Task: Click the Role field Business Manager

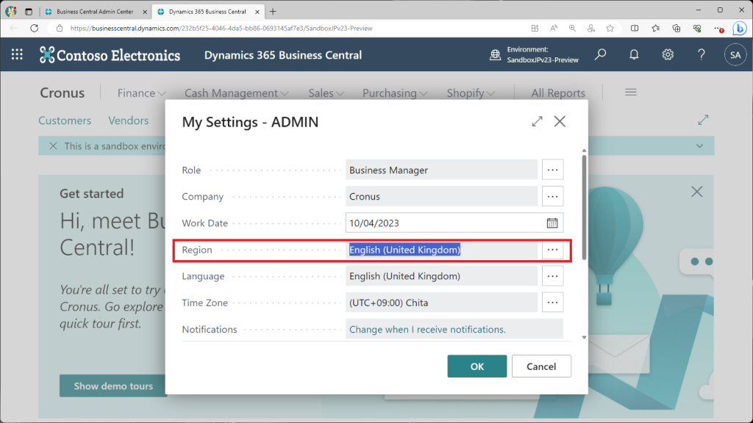Action: [x=441, y=170]
